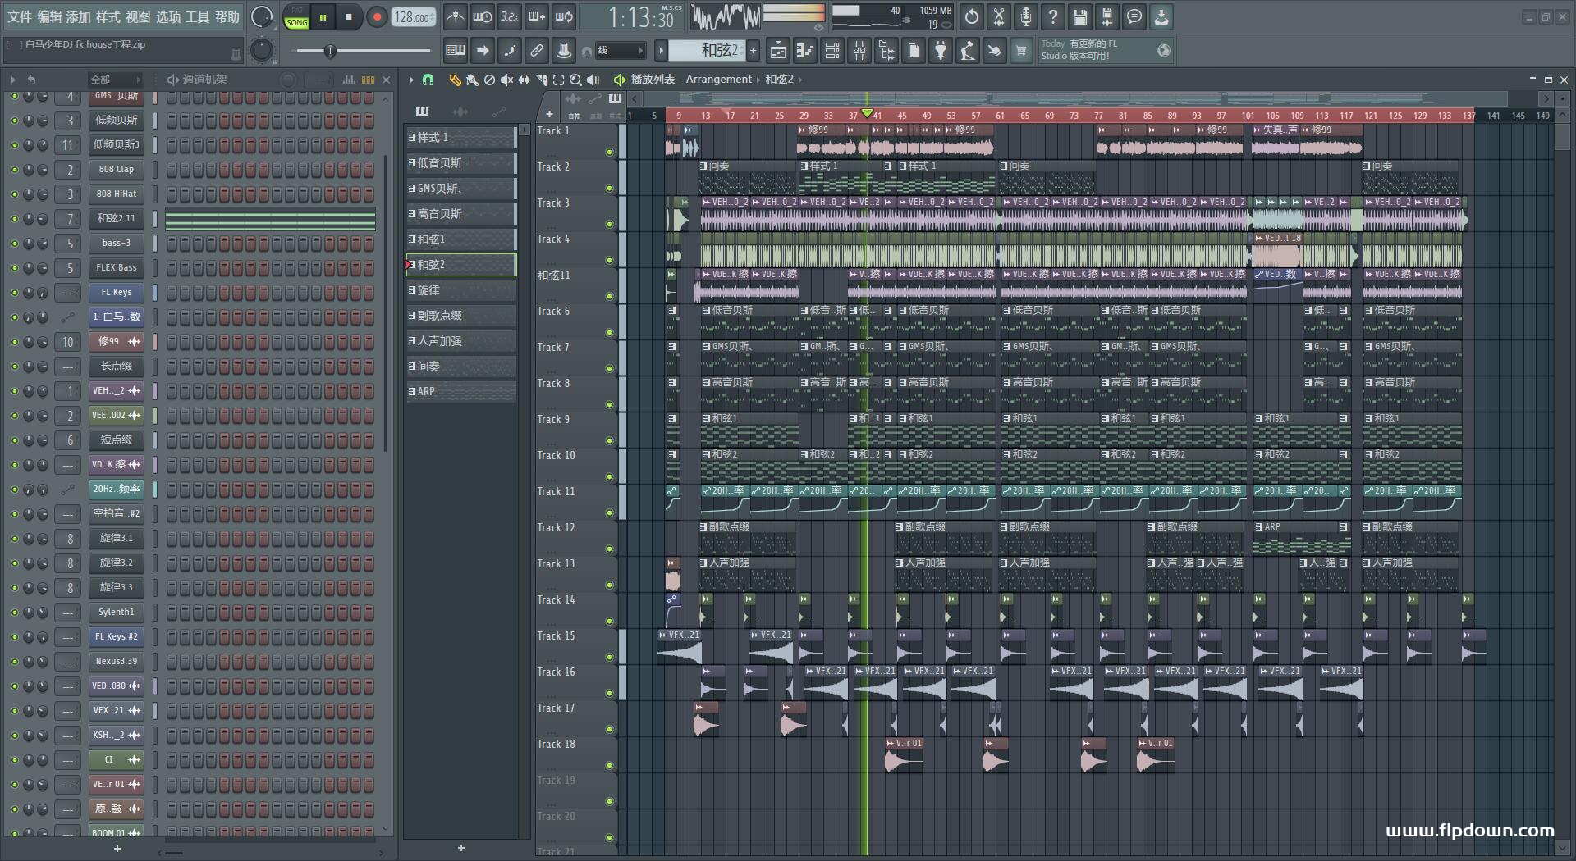Screen dimensions: 1576x861
Task: Select the mute tool in playlist
Action: (x=506, y=80)
